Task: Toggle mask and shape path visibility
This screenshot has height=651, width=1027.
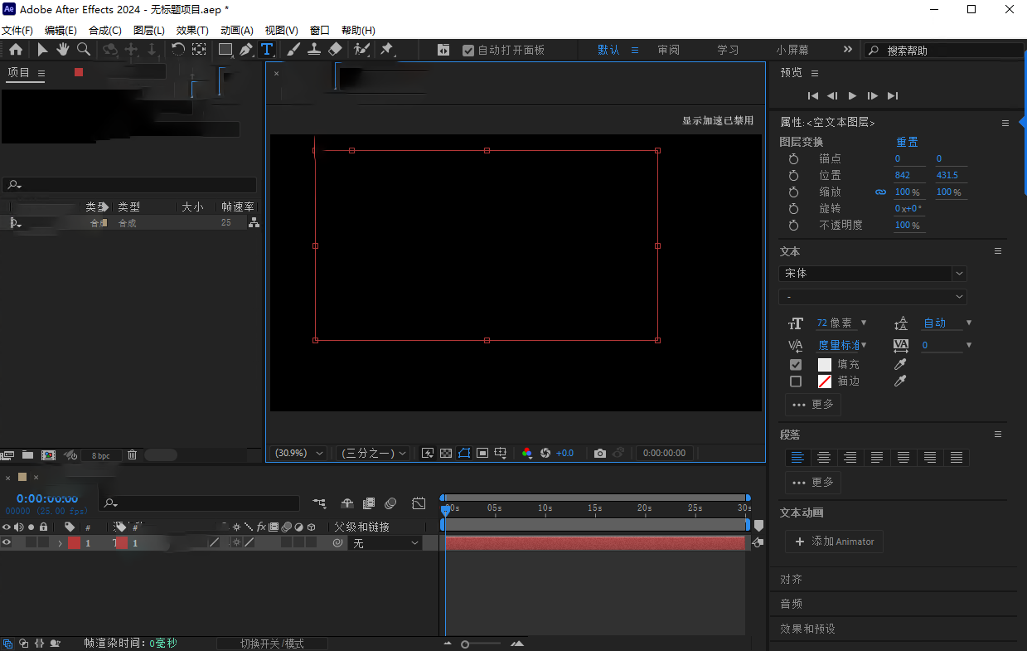Action: [x=464, y=453]
